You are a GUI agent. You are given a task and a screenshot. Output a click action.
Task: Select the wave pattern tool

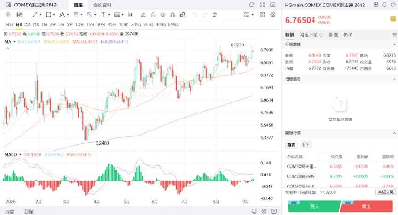[x=62, y=15]
